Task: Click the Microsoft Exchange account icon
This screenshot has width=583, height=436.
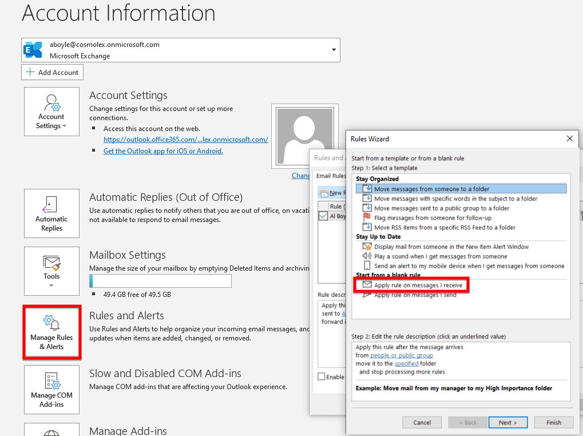Action: pyautogui.click(x=33, y=50)
